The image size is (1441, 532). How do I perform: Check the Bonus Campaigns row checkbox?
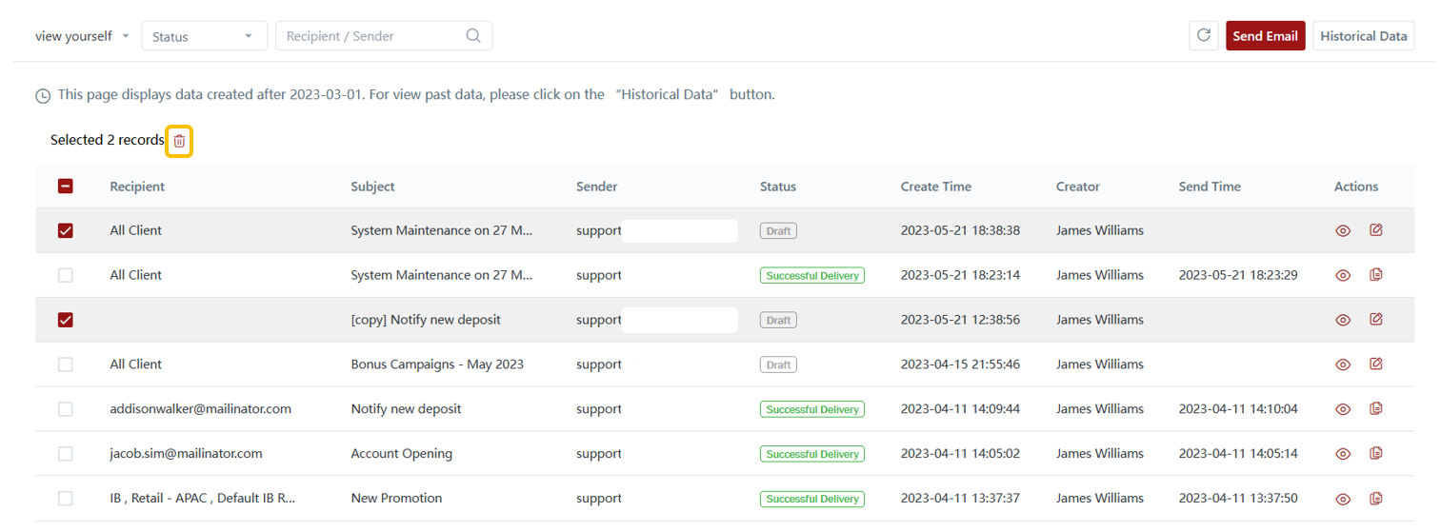pos(66,365)
